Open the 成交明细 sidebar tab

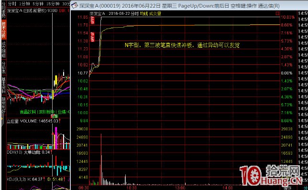[3, 50]
